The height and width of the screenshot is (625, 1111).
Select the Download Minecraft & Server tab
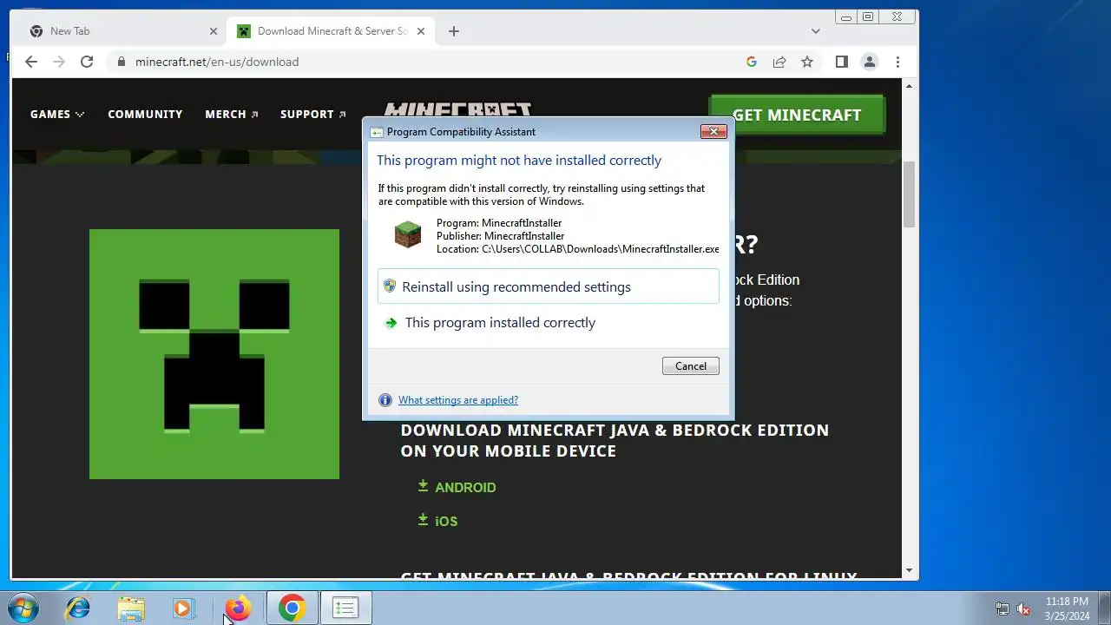point(330,31)
